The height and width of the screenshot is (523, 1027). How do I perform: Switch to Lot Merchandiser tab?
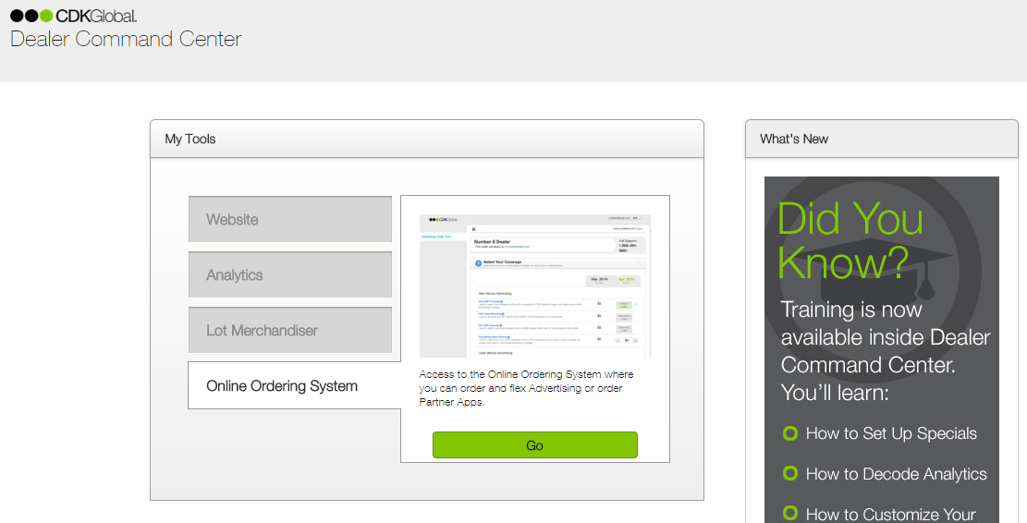[290, 331]
